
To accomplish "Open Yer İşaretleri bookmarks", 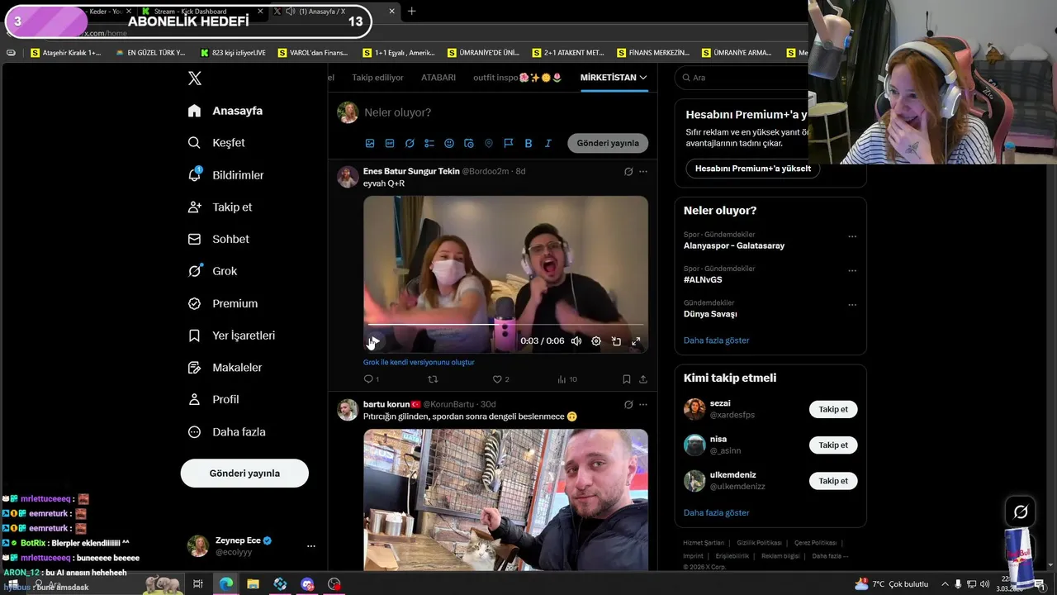I will coord(231,336).
